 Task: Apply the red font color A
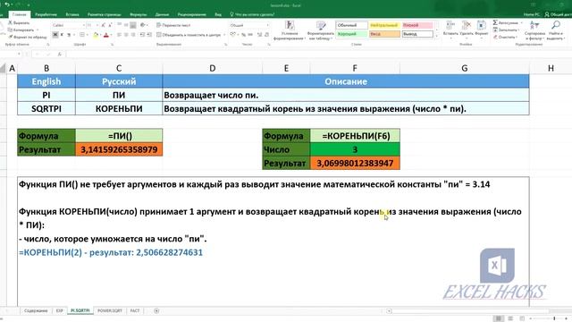click(x=106, y=35)
